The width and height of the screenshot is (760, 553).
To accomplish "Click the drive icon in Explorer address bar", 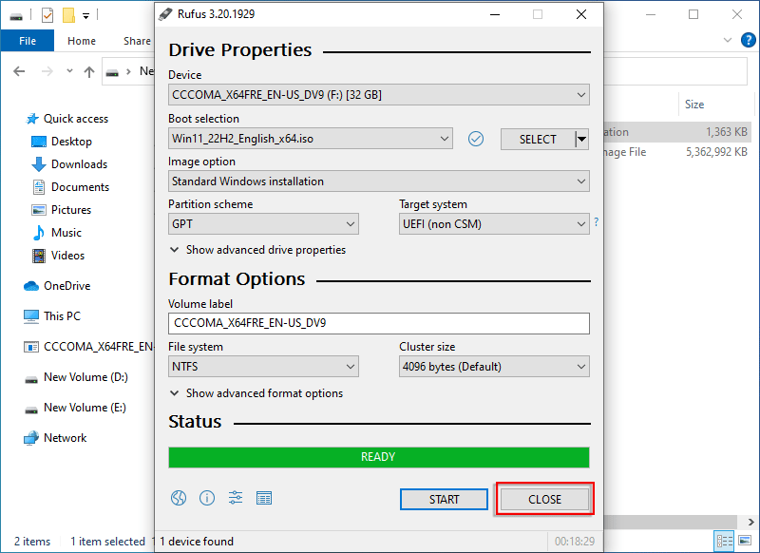I will pos(112,72).
